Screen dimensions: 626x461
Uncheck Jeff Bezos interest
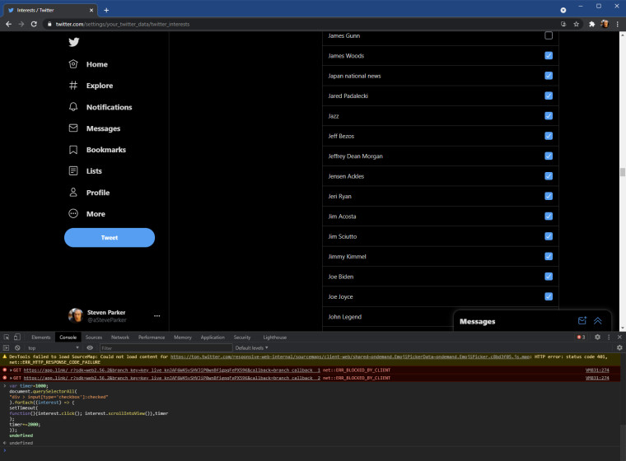549,136
